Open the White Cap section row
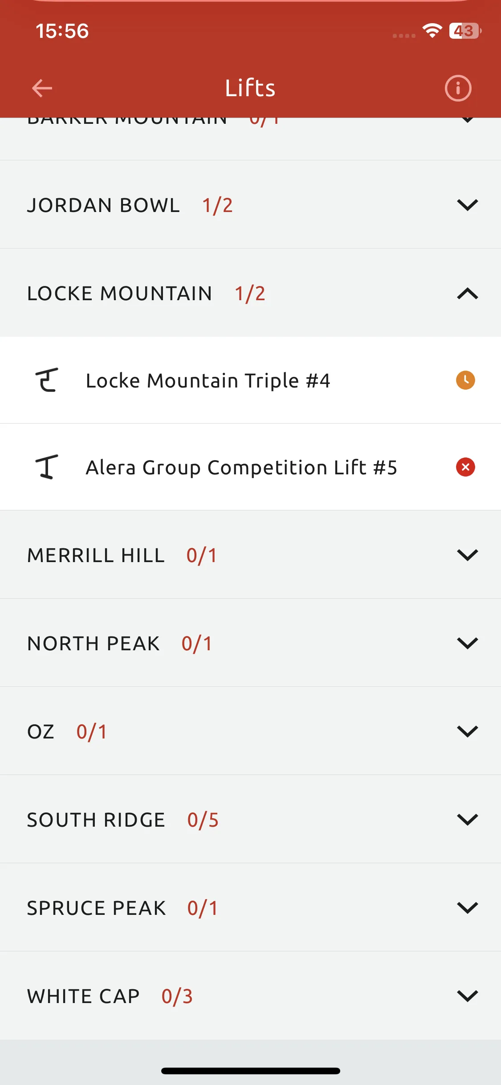 click(x=250, y=995)
